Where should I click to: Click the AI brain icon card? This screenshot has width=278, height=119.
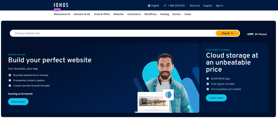[168, 95]
